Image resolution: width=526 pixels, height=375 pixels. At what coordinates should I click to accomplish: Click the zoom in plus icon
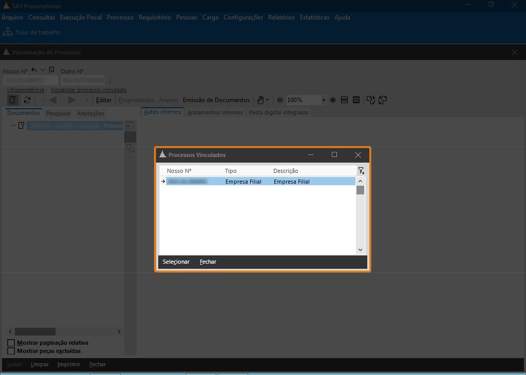point(333,100)
